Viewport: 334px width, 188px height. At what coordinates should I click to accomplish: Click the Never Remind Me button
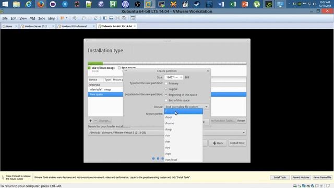point(323,177)
